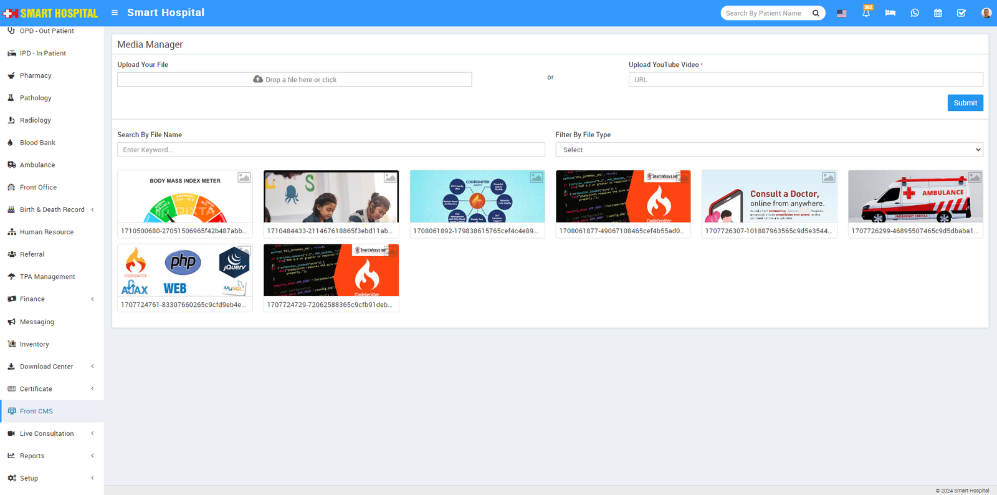Open the WhatsApp chat icon
The height and width of the screenshot is (495, 997).
[914, 13]
